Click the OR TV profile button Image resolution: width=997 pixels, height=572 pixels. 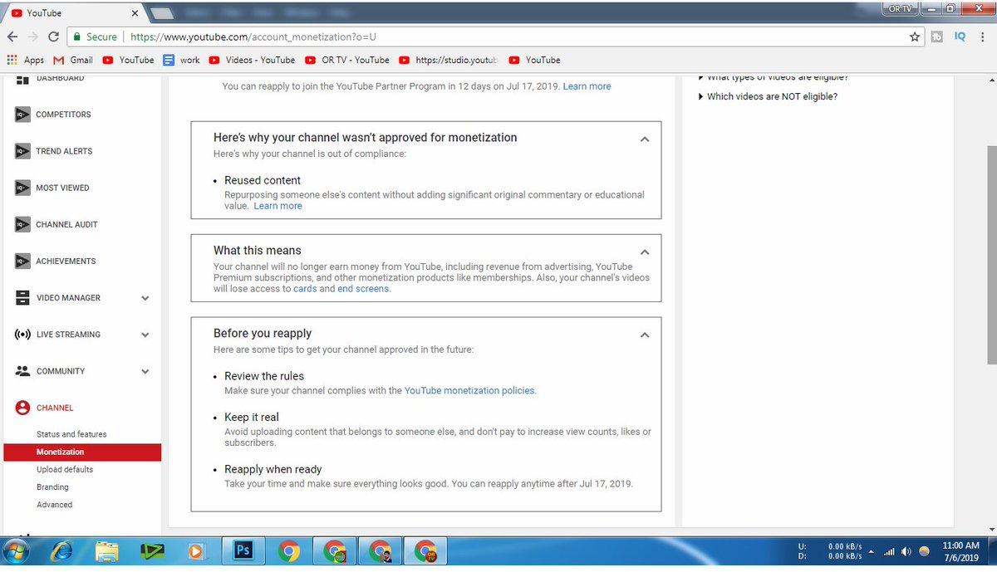point(900,8)
